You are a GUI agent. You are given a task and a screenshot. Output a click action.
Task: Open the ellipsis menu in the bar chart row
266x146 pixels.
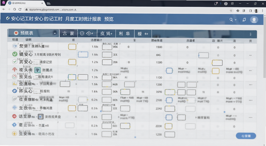[x=251, y=85]
